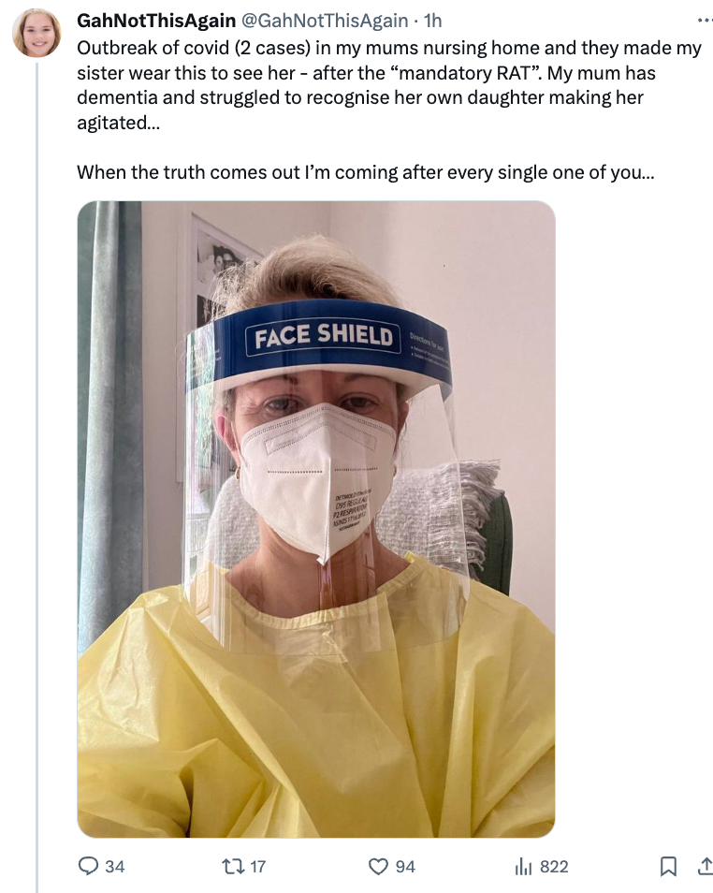Open the @GahNotThisAgain handle link
Image resolution: width=713 pixels, height=893 pixels.
point(326,21)
